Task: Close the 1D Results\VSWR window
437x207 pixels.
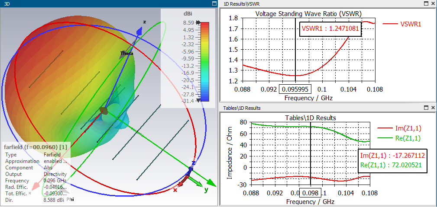Action: pos(433,3)
